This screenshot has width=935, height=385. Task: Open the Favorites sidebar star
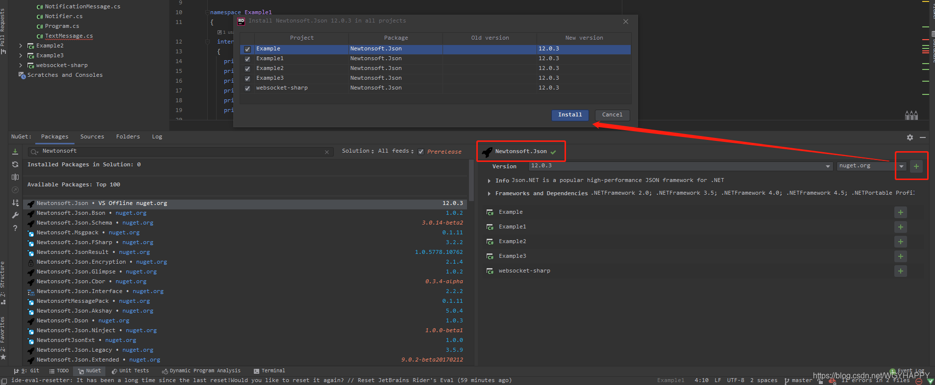coord(3,357)
